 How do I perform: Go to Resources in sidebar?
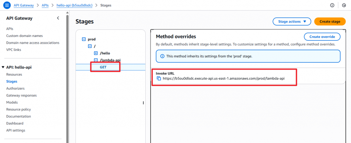[14, 74]
